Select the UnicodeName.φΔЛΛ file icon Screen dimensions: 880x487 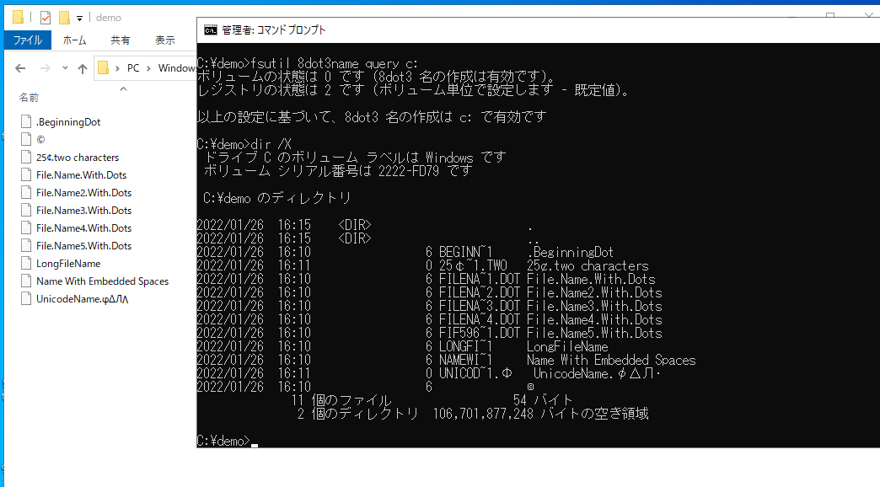coord(25,298)
